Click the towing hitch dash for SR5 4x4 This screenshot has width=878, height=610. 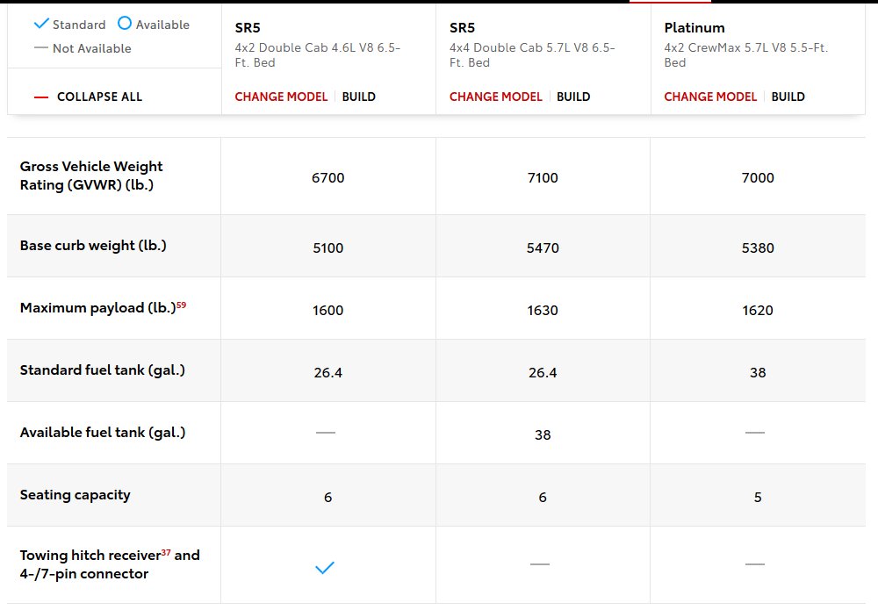pyautogui.click(x=540, y=564)
